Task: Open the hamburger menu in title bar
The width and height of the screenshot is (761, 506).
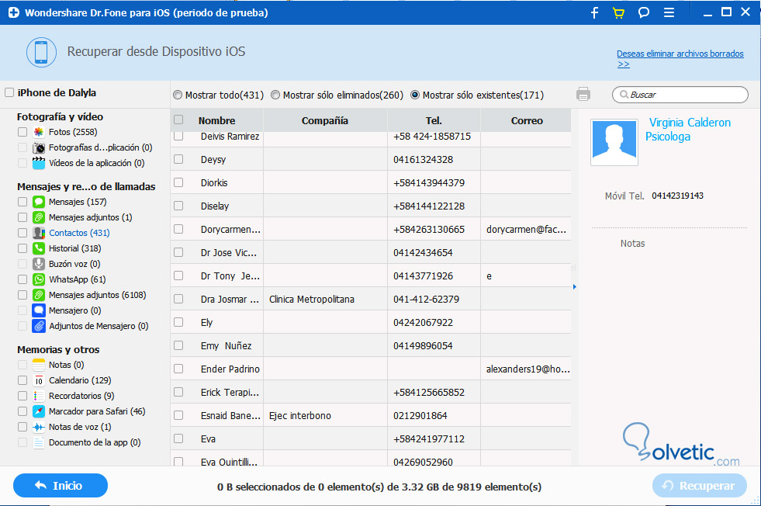Action: pyautogui.click(x=669, y=12)
